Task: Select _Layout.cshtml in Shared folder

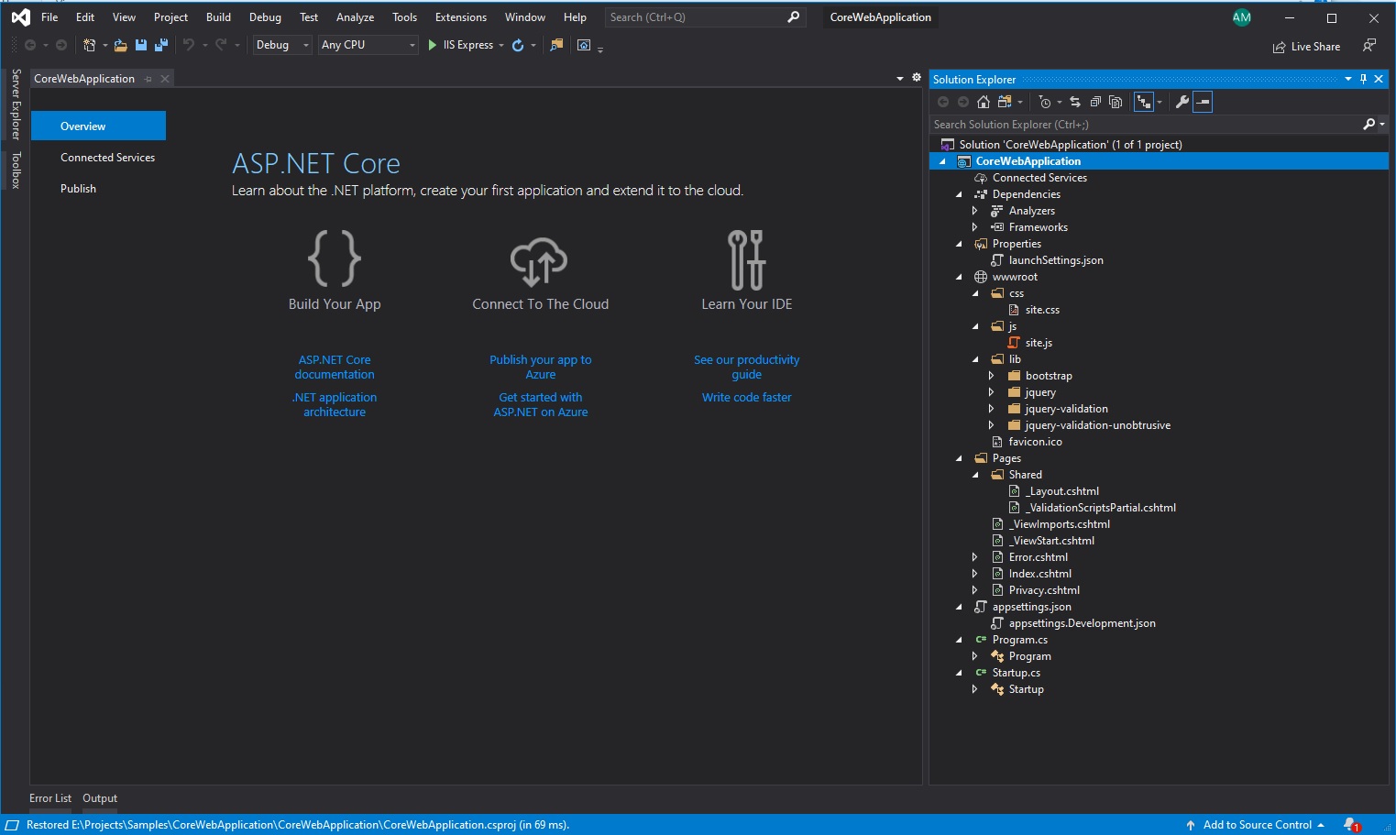Action: click(1062, 491)
